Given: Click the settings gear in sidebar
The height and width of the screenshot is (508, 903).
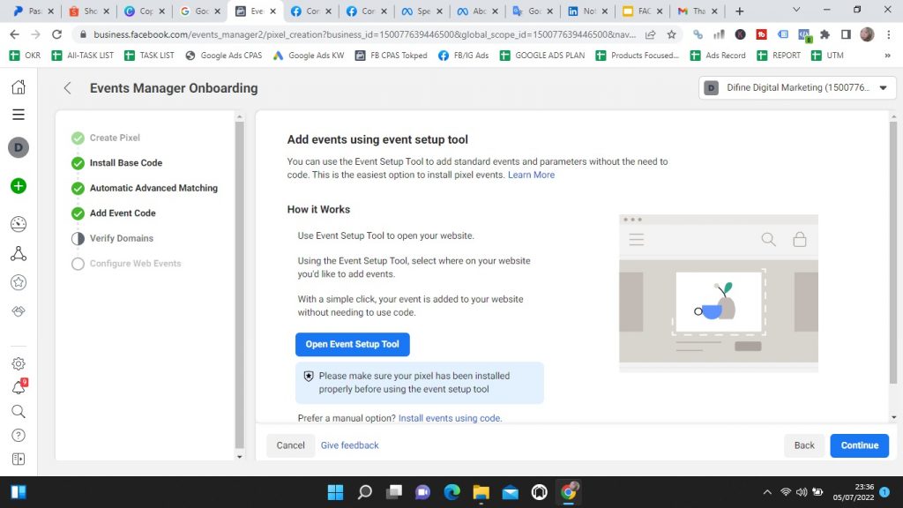Looking at the screenshot, I should coord(18,363).
